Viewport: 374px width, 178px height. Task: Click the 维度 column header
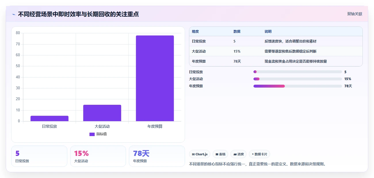[195, 32]
